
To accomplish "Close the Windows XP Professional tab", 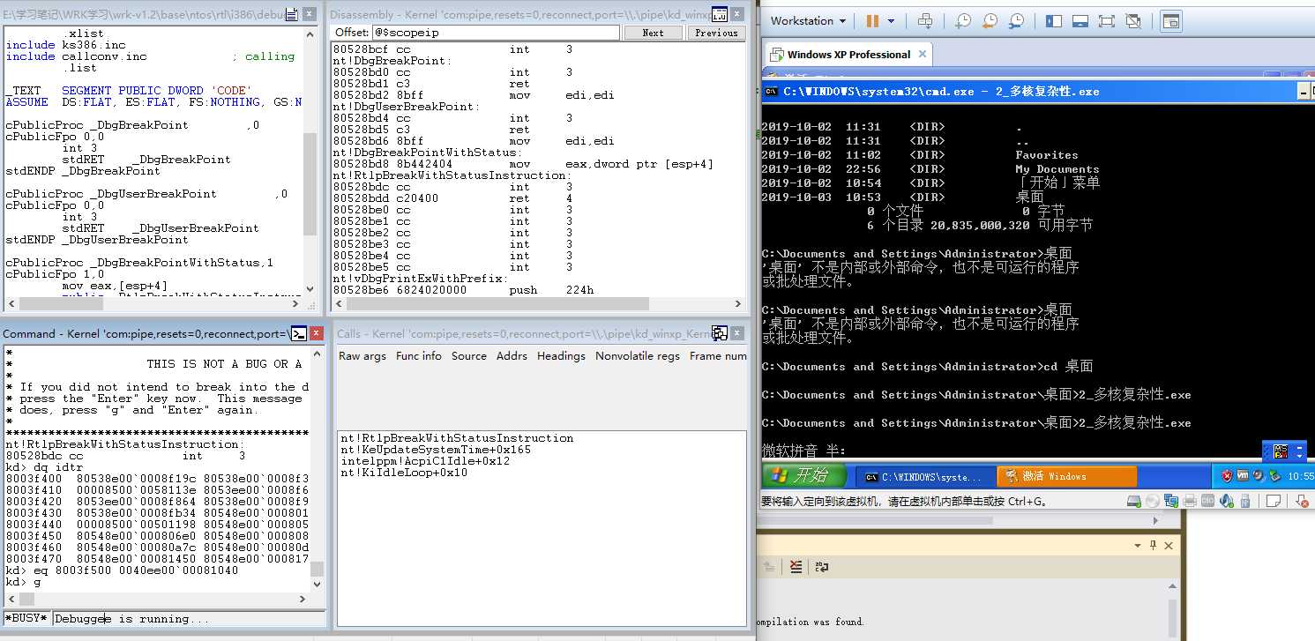I will pyautogui.click(x=923, y=54).
